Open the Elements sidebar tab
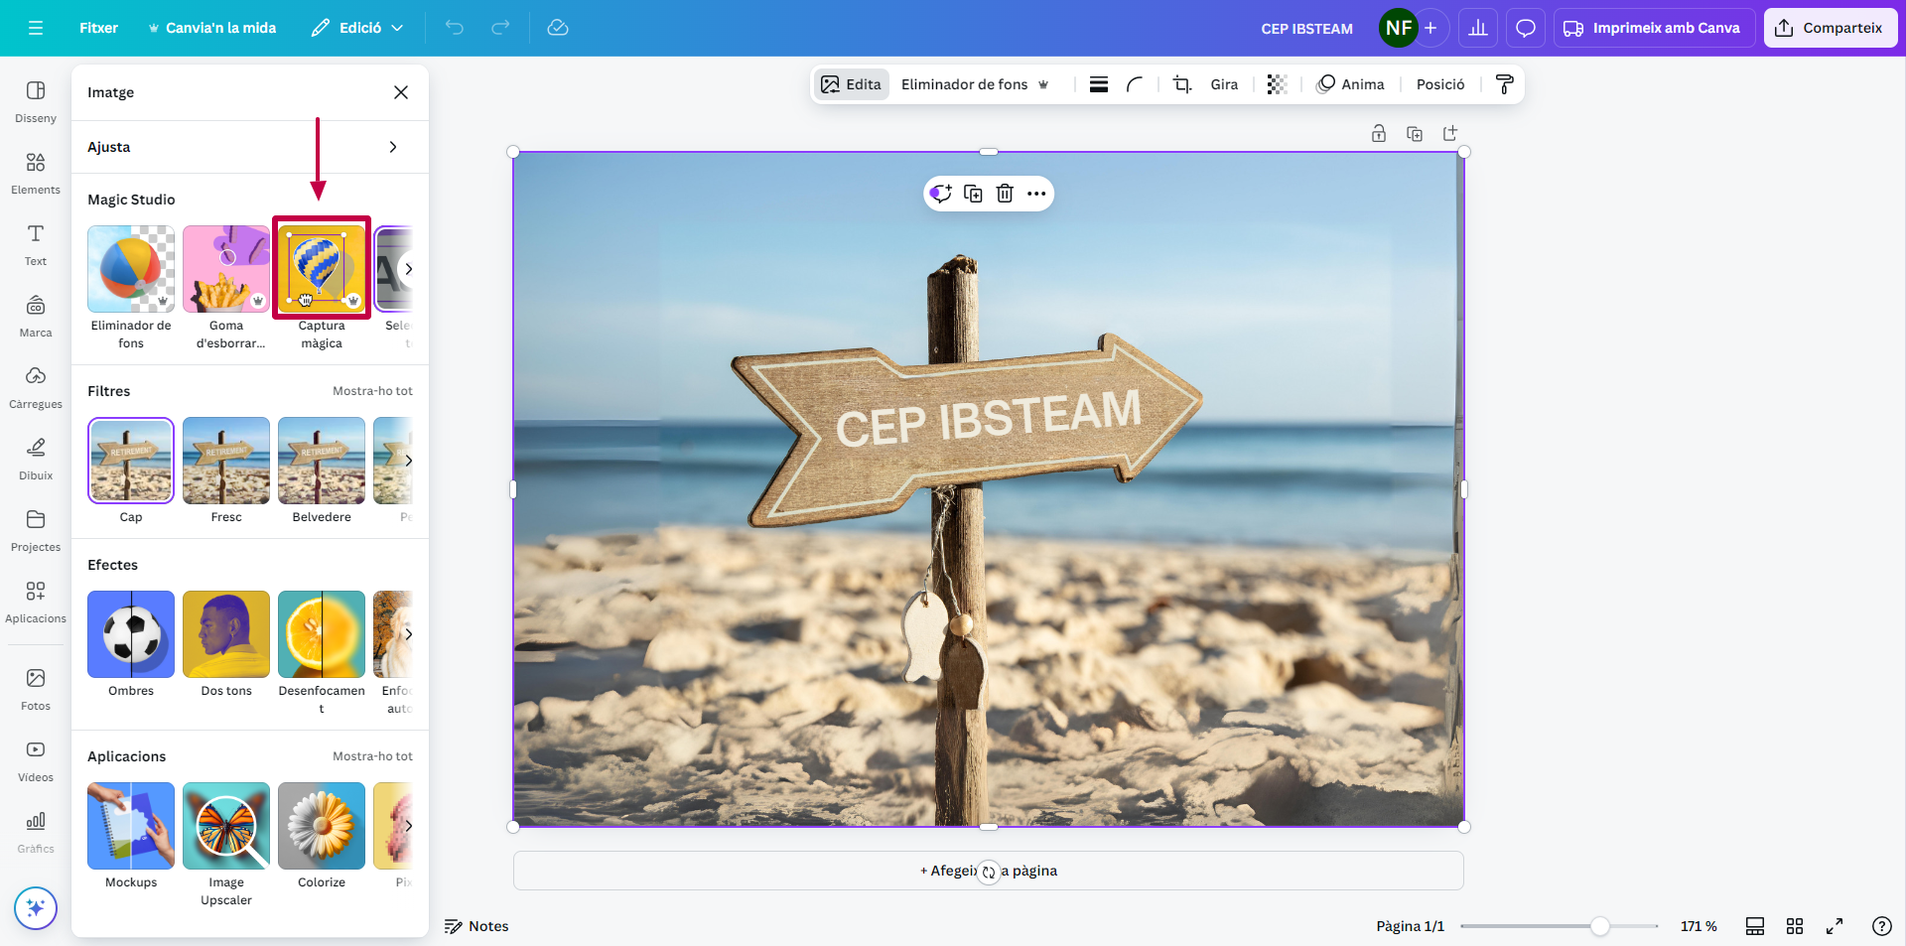 point(36,173)
